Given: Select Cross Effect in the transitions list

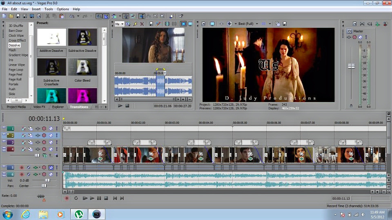Looking at the screenshot, I should tap(17, 40).
